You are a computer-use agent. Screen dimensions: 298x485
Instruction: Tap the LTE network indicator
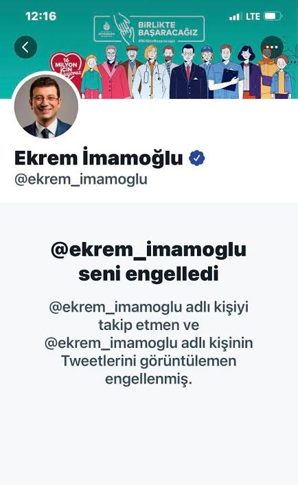coord(253,16)
